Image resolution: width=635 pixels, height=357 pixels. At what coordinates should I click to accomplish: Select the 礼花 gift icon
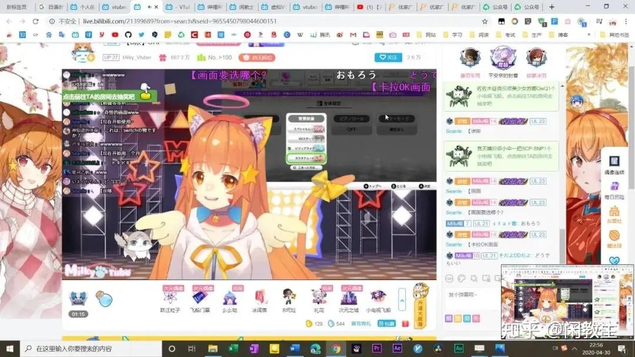pos(319,298)
